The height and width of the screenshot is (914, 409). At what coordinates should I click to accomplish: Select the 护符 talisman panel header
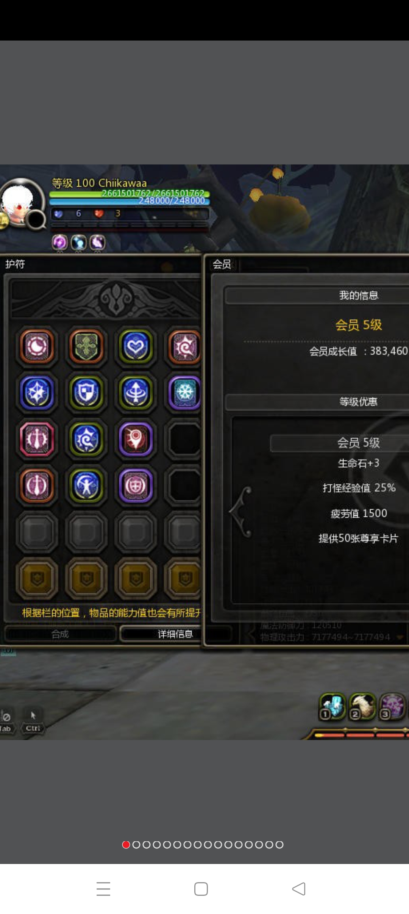tap(15, 264)
